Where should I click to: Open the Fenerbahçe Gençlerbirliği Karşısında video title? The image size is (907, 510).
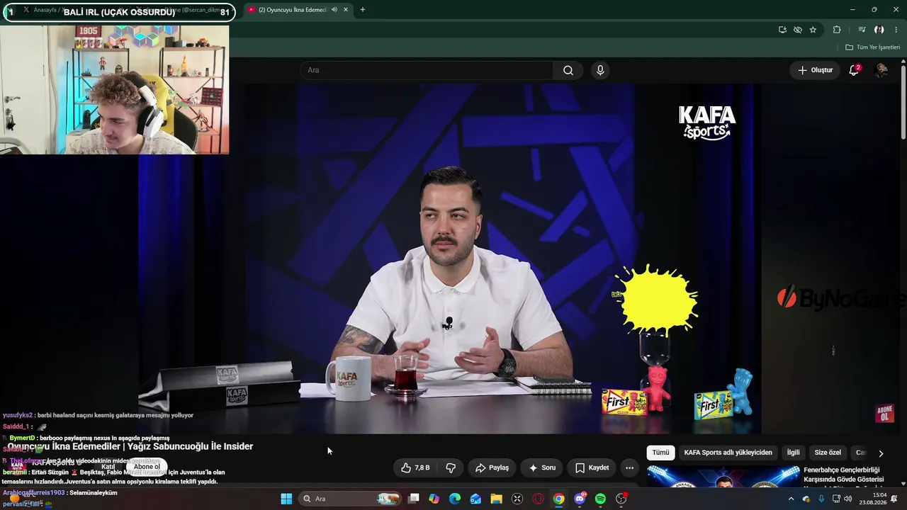[843, 475]
